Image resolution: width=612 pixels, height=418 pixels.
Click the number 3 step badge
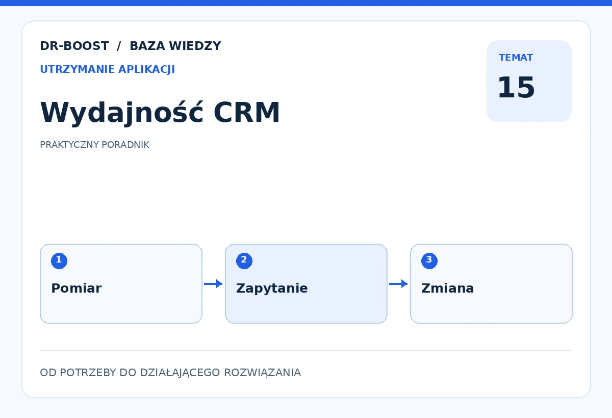click(429, 261)
